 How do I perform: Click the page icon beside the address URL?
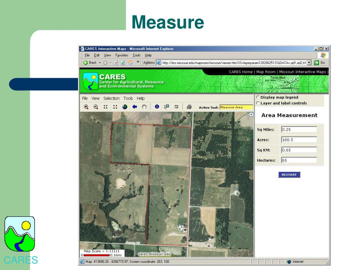[x=159, y=63]
